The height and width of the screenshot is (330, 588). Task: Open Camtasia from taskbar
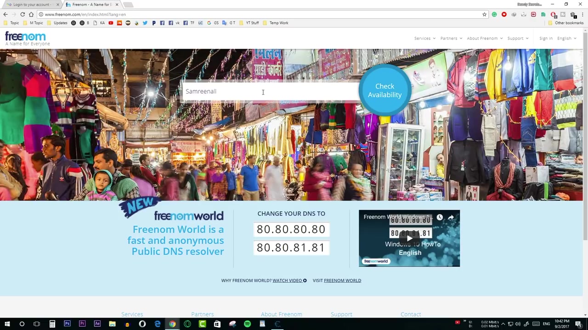202,324
